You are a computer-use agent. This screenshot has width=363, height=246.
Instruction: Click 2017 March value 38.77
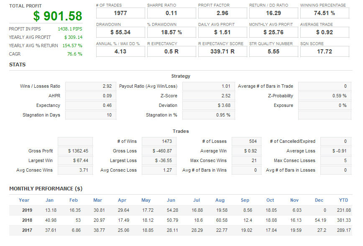click(99, 230)
